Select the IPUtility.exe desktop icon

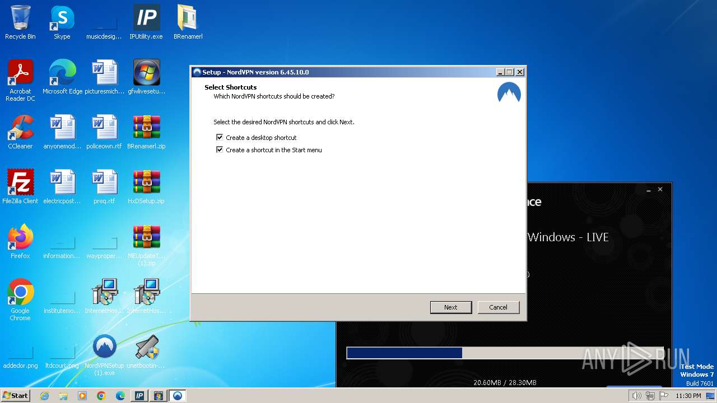click(x=146, y=23)
